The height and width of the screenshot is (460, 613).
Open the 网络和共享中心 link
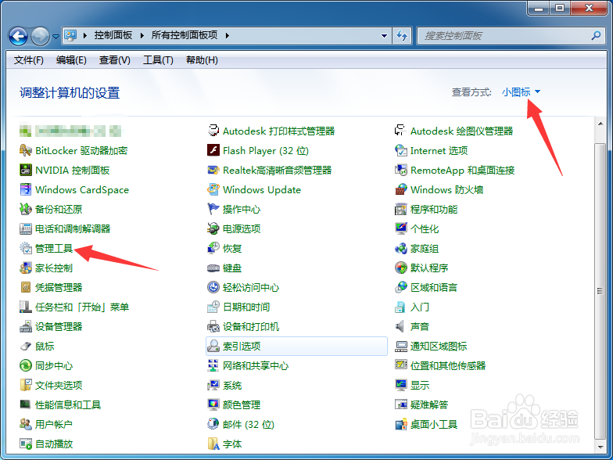coord(256,366)
